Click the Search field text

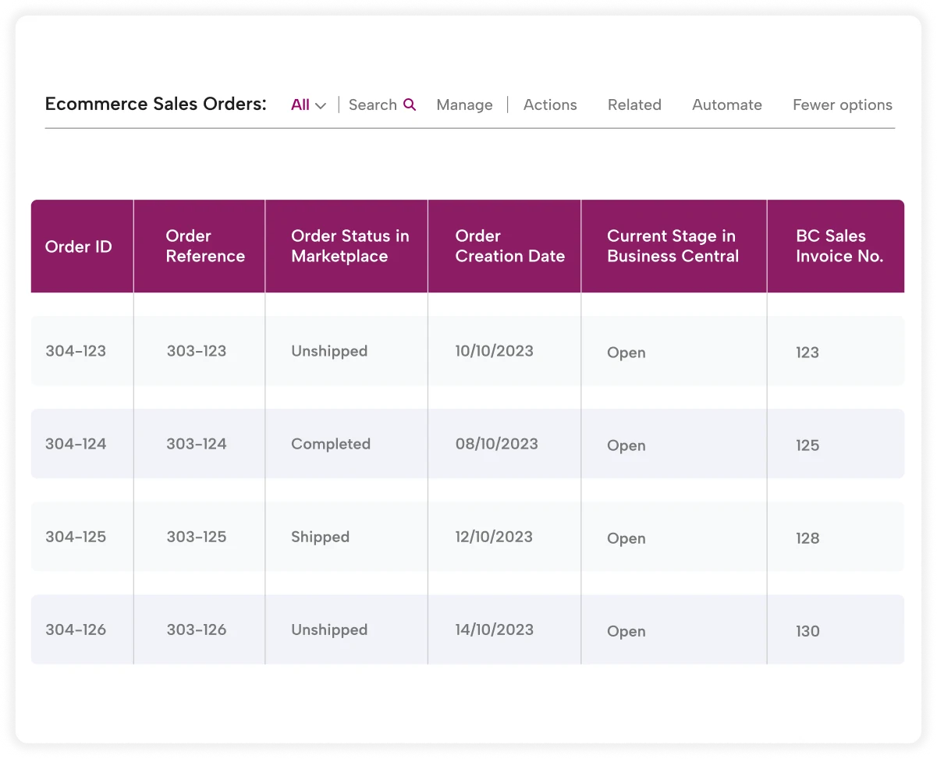[x=372, y=105]
